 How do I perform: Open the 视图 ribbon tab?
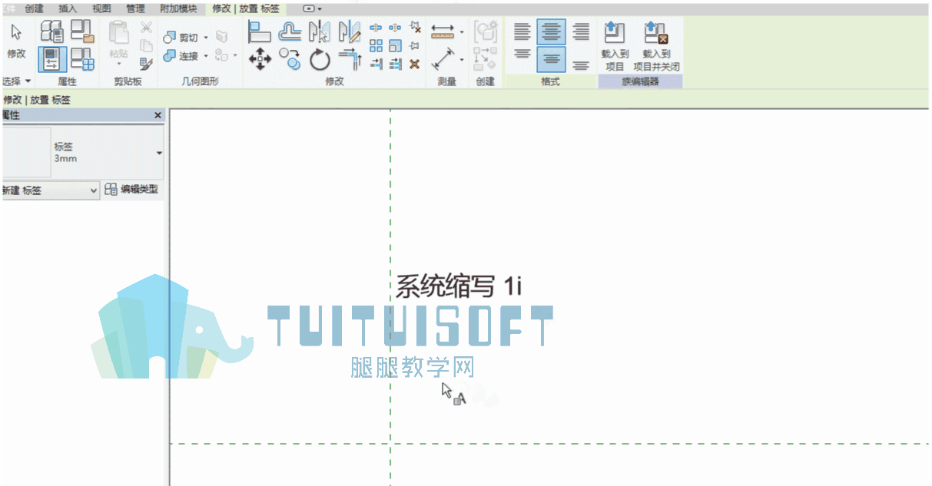tap(101, 8)
